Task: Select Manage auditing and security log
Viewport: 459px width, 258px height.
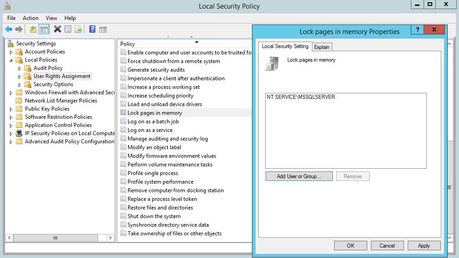Action: [x=168, y=139]
